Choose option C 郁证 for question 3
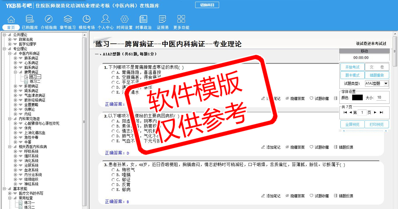Image resolution: width=398 pixels, height=209 pixels. click(x=113, y=180)
